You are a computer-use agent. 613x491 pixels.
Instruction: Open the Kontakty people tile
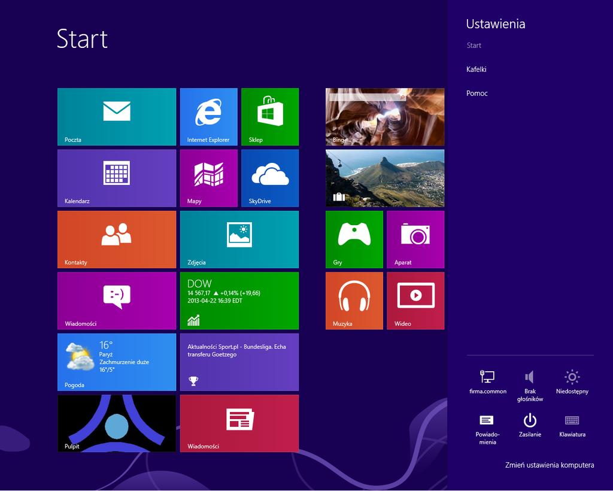[117, 240]
